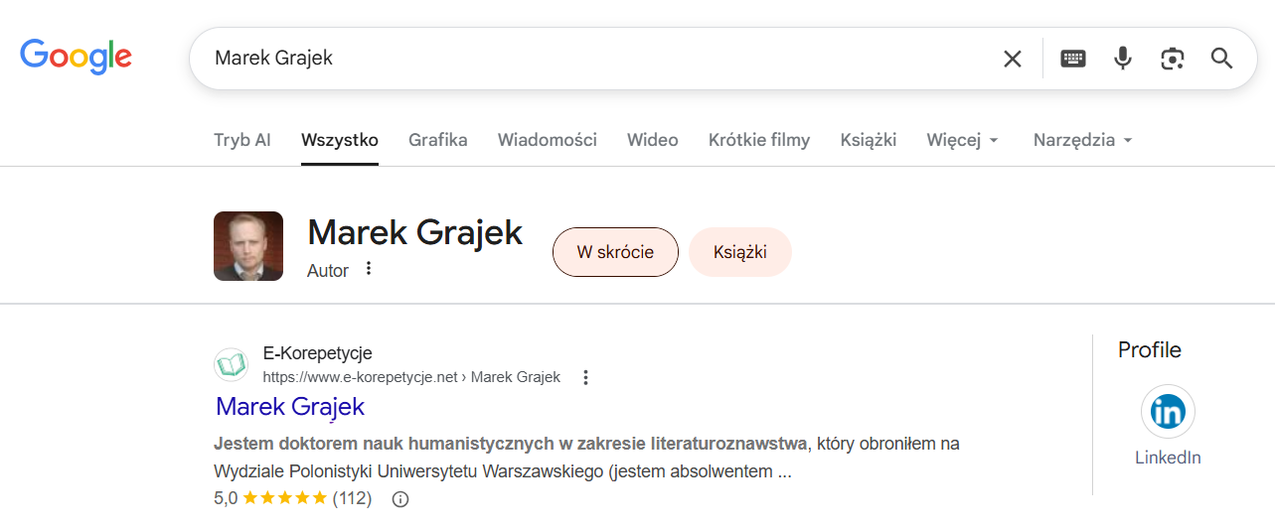This screenshot has height=529, width=1275.
Task: Click the Google logo
Action: [76, 58]
